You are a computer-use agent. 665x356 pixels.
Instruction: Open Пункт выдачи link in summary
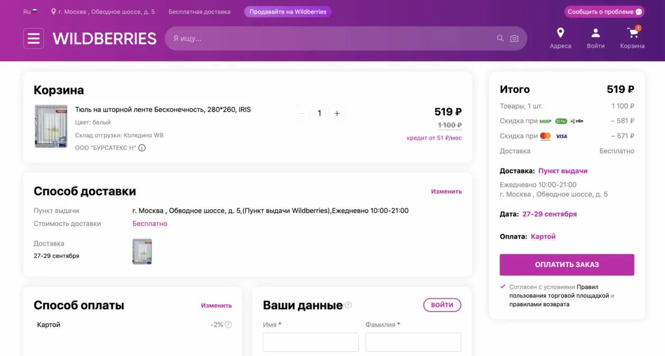[x=563, y=171]
